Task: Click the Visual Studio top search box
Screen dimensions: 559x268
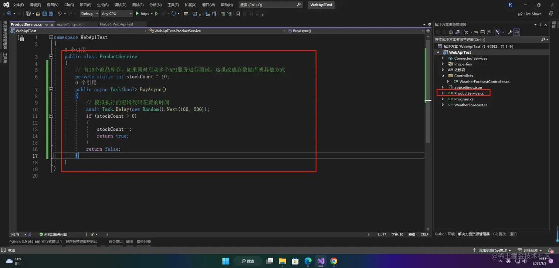Action: [x=271, y=5]
